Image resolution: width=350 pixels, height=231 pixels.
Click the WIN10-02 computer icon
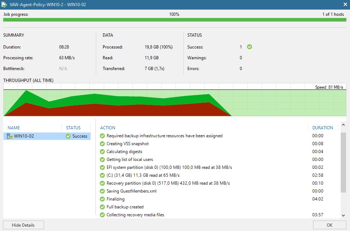coord(10,136)
